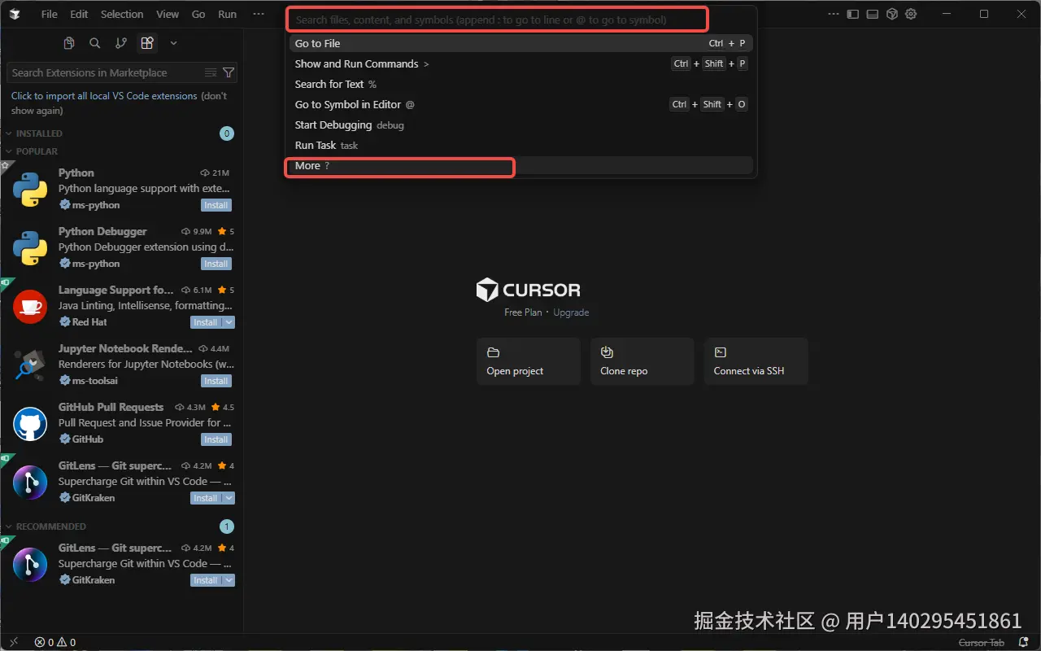
Task: Click the GitLens logo in Popular section
Action: click(30, 482)
